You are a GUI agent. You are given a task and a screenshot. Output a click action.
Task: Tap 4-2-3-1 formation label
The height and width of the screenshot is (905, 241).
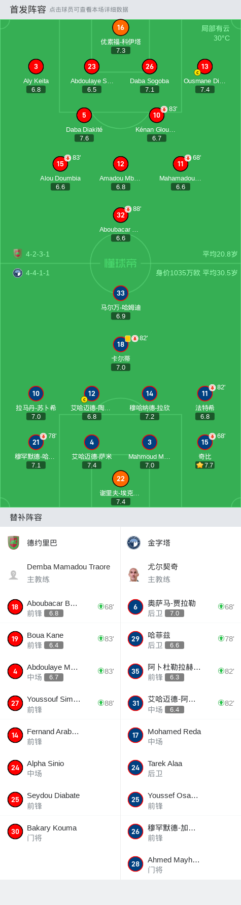(38, 254)
